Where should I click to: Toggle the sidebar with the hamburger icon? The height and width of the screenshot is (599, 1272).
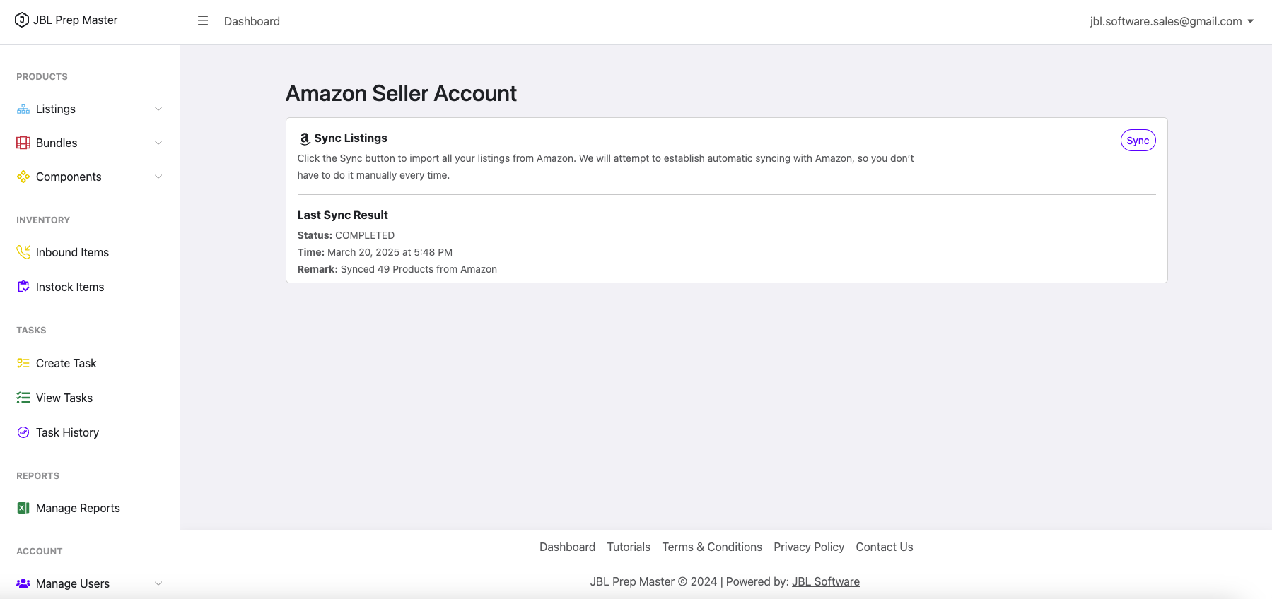coord(203,21)
